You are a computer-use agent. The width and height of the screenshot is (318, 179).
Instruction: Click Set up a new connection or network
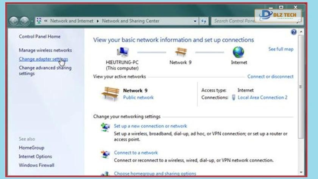150,126
